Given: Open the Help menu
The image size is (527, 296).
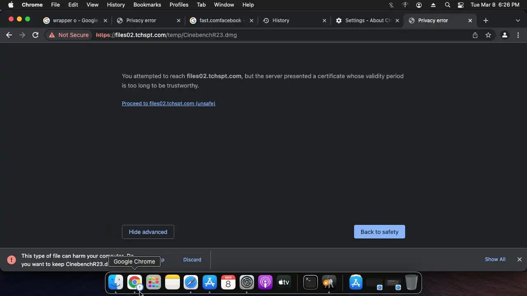Looking at the screenshot, I should click(248, 5).
